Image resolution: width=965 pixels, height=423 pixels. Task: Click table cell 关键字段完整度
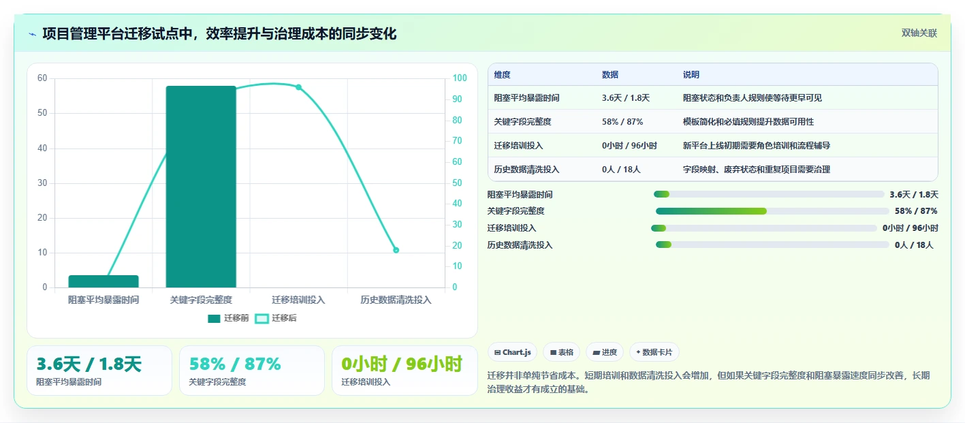tap(523, 122)
